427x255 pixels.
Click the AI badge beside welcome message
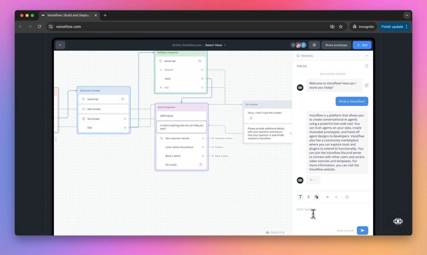coord(367,85)
